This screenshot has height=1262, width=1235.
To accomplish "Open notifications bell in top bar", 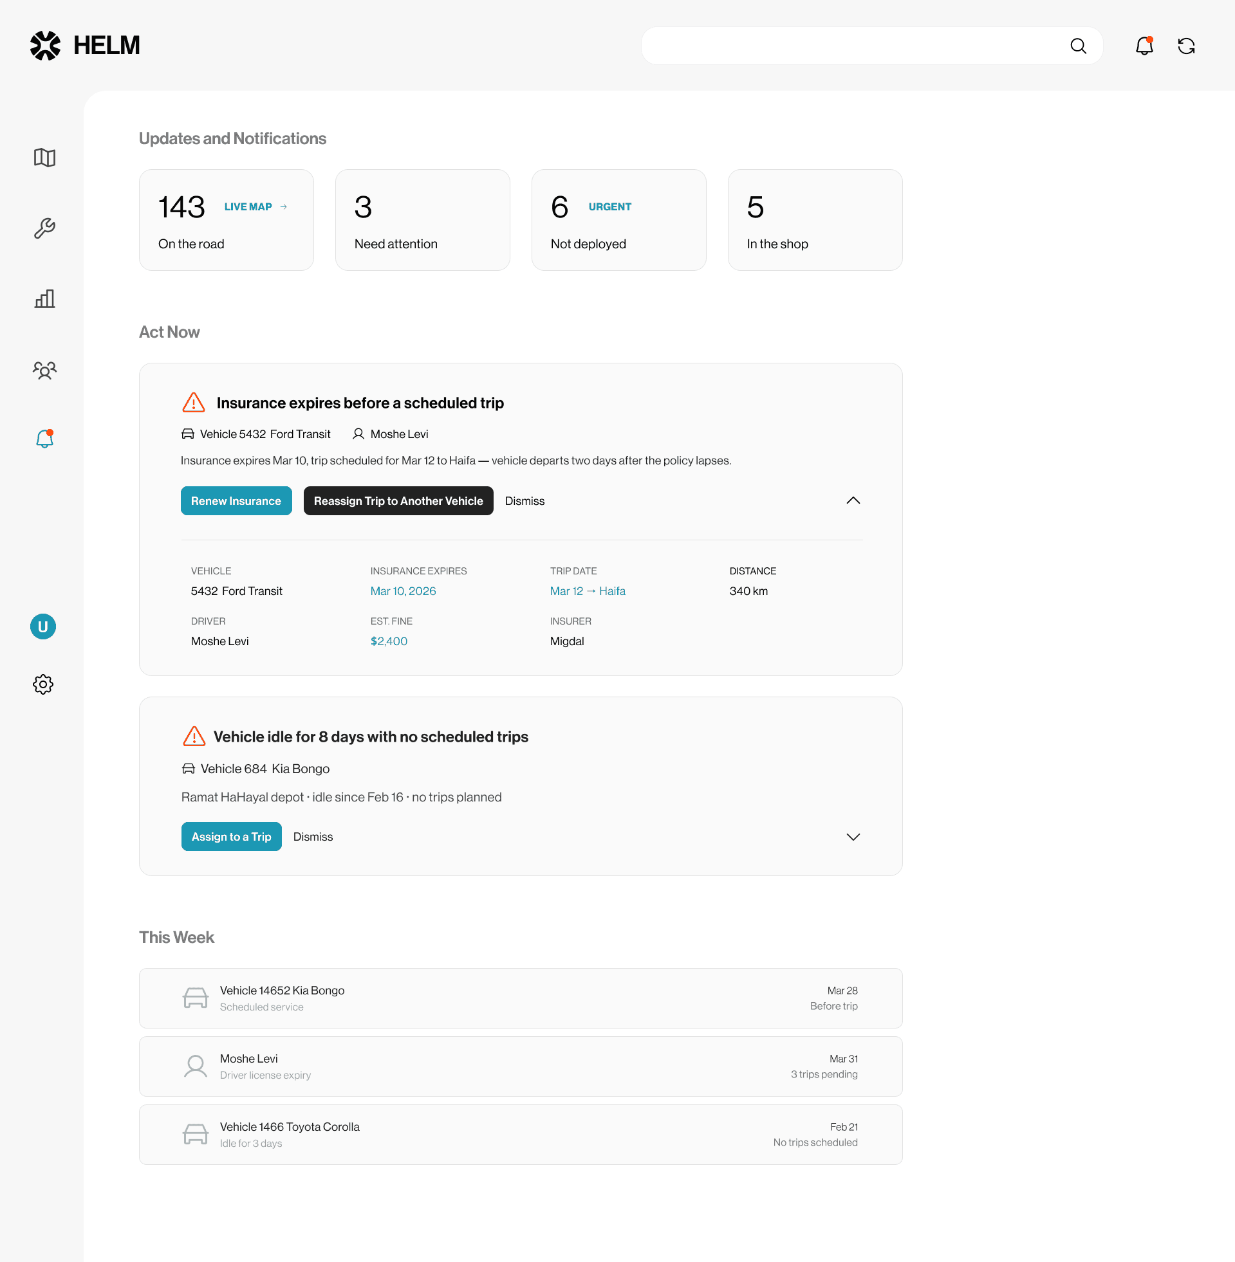I will click(x=1144, y=46).
